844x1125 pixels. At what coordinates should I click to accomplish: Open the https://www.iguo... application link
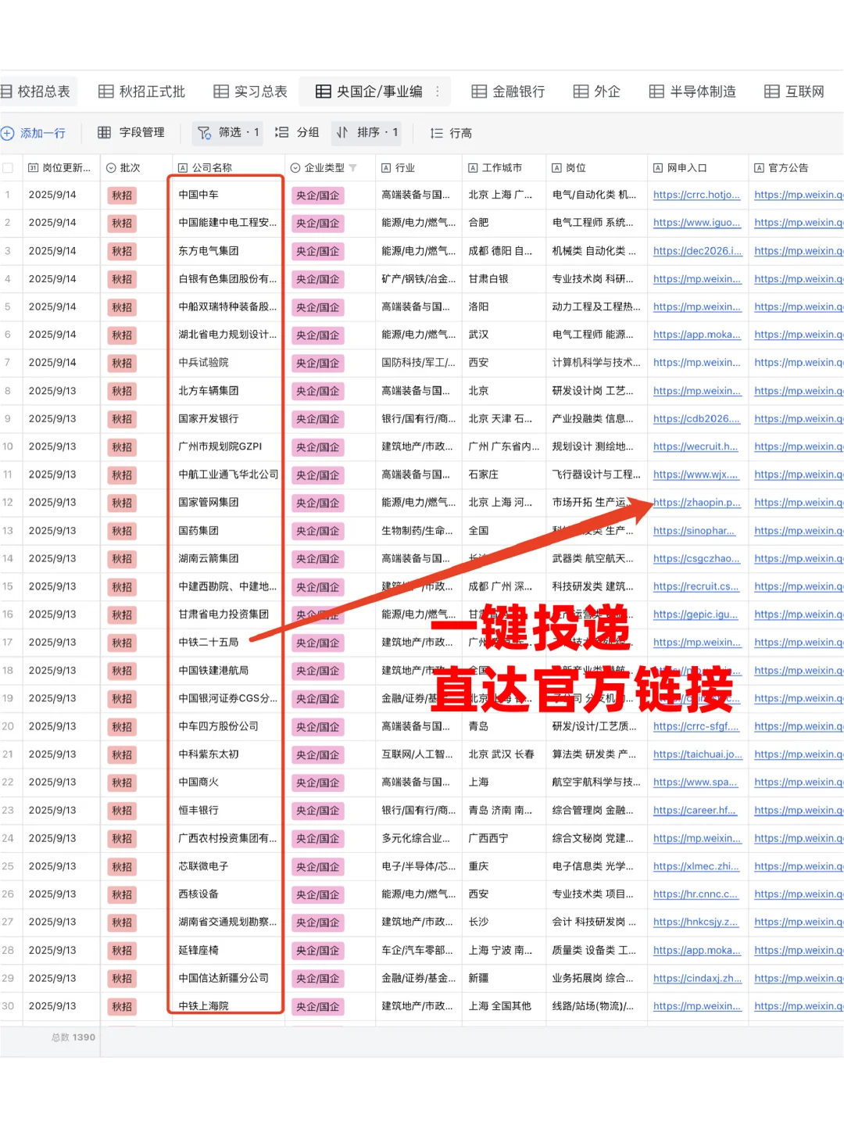point(696,223)
